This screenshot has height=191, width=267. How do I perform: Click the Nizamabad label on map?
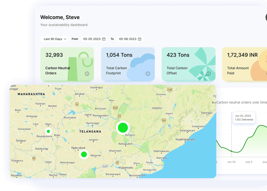pos(70,117)
